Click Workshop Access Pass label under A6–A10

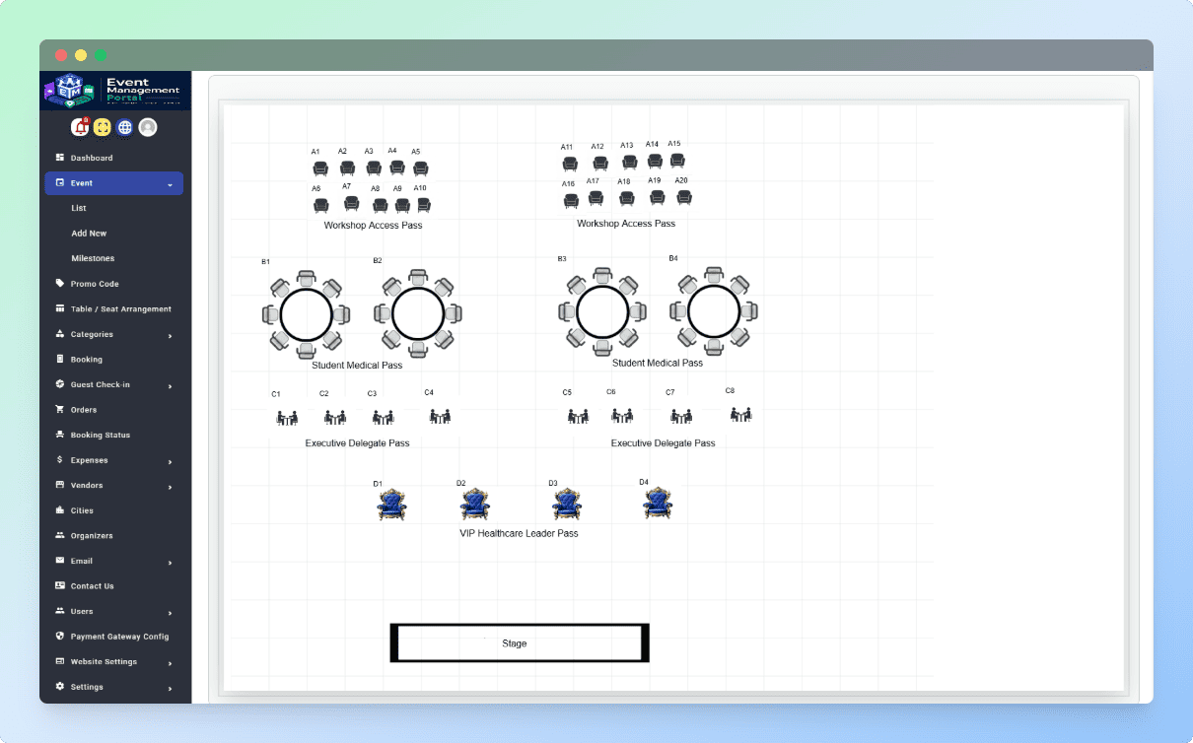373,226
